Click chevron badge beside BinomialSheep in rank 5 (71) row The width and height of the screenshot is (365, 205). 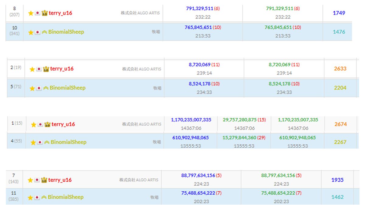(x=46, y=88)
